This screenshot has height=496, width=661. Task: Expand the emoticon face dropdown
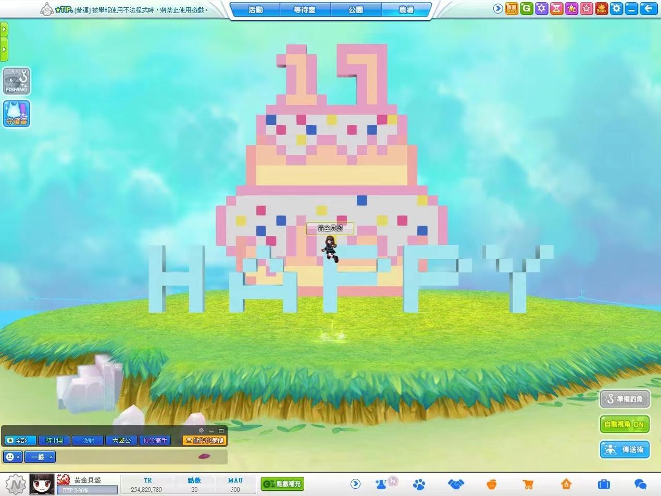point(13,457)
